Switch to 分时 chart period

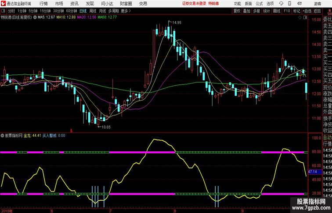(x=11, y=11)
